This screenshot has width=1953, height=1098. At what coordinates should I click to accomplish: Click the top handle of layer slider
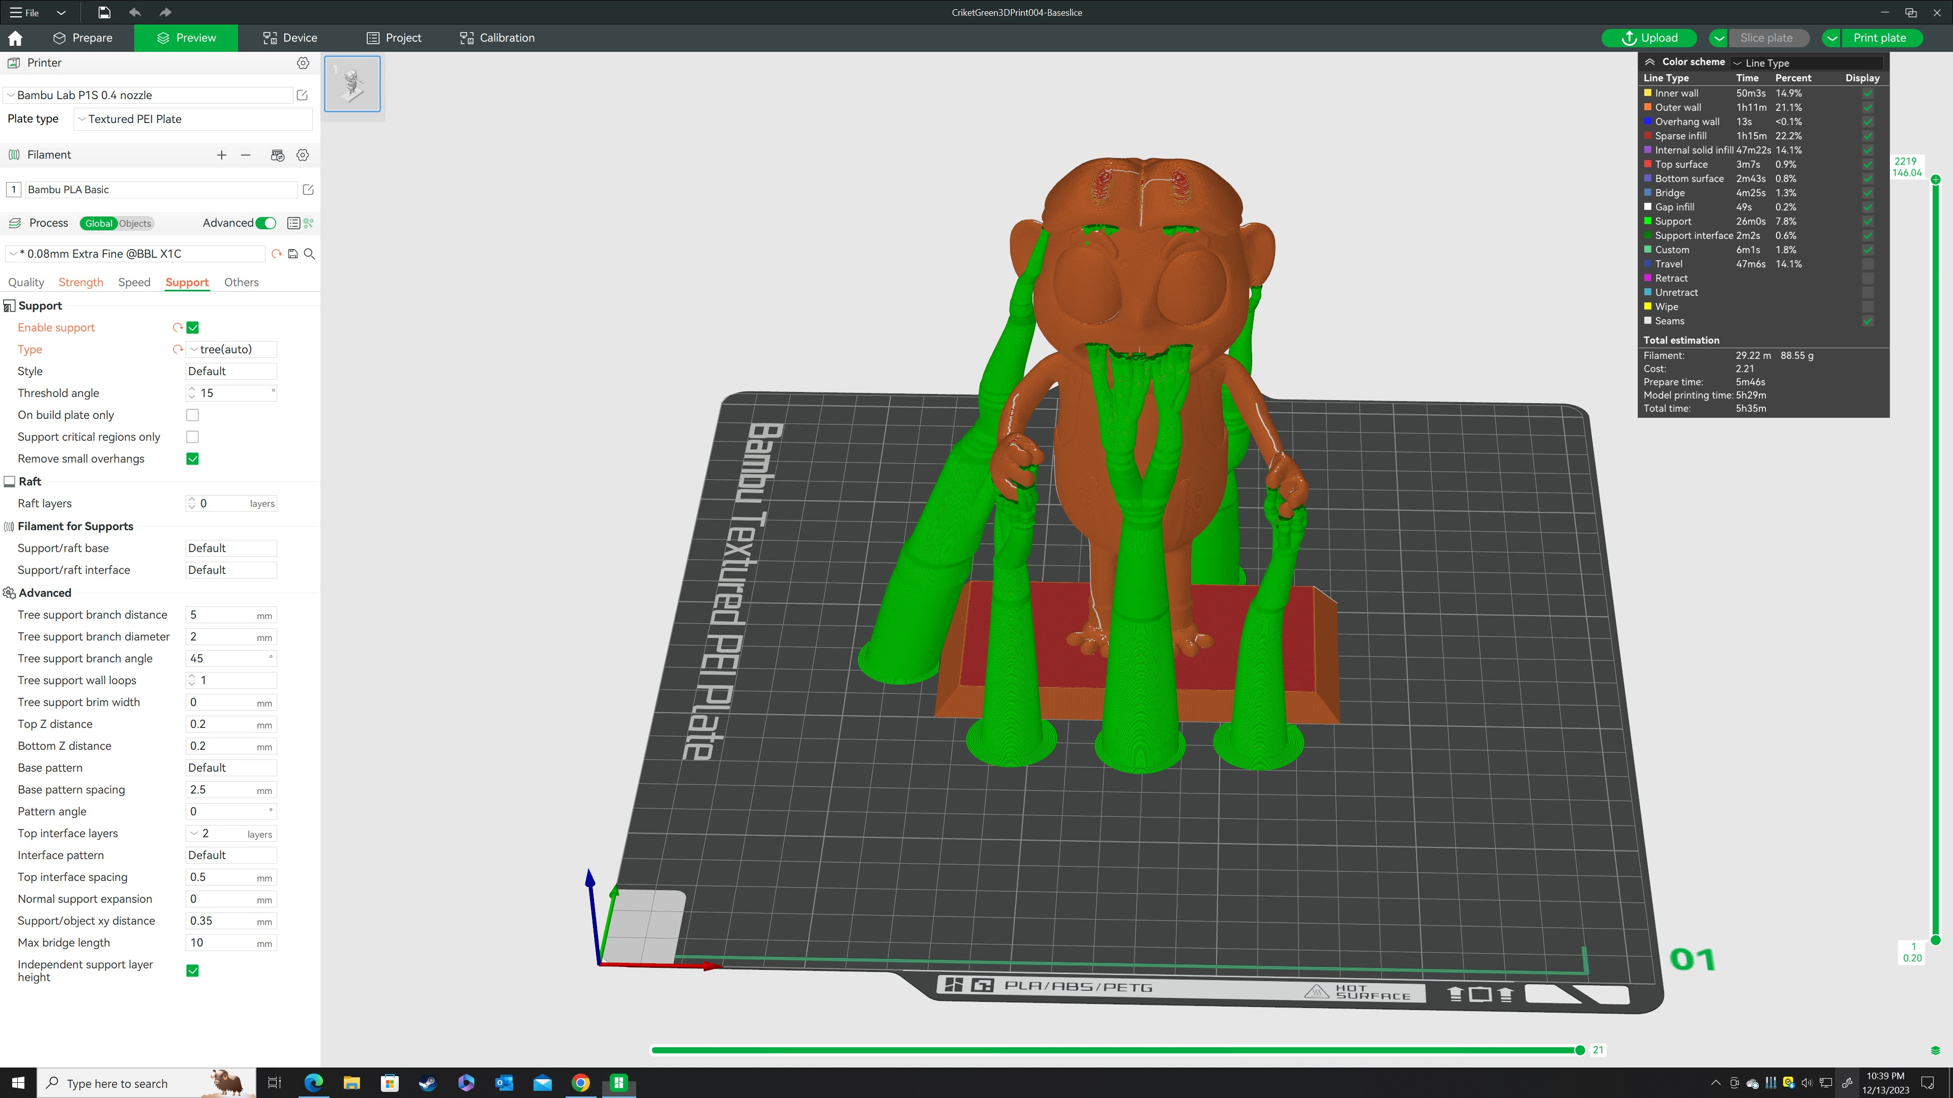click(x=1936, y=179)
